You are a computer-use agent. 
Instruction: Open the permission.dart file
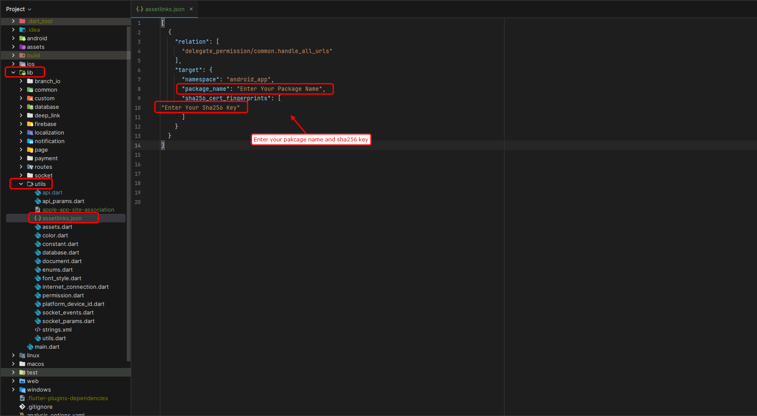tap(63, 295)
